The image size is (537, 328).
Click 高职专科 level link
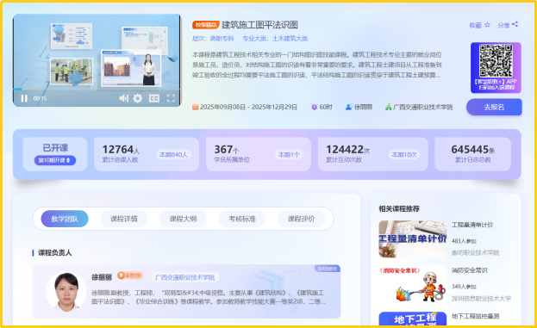[x=222, y=39]
